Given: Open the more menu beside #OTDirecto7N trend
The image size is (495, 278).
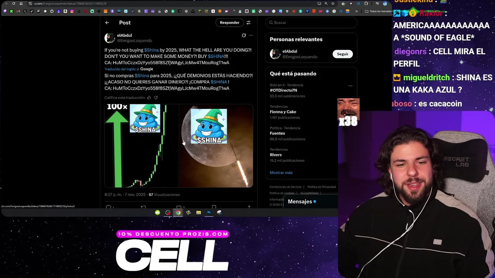Looking at the screenshot, I should [350, 86].
